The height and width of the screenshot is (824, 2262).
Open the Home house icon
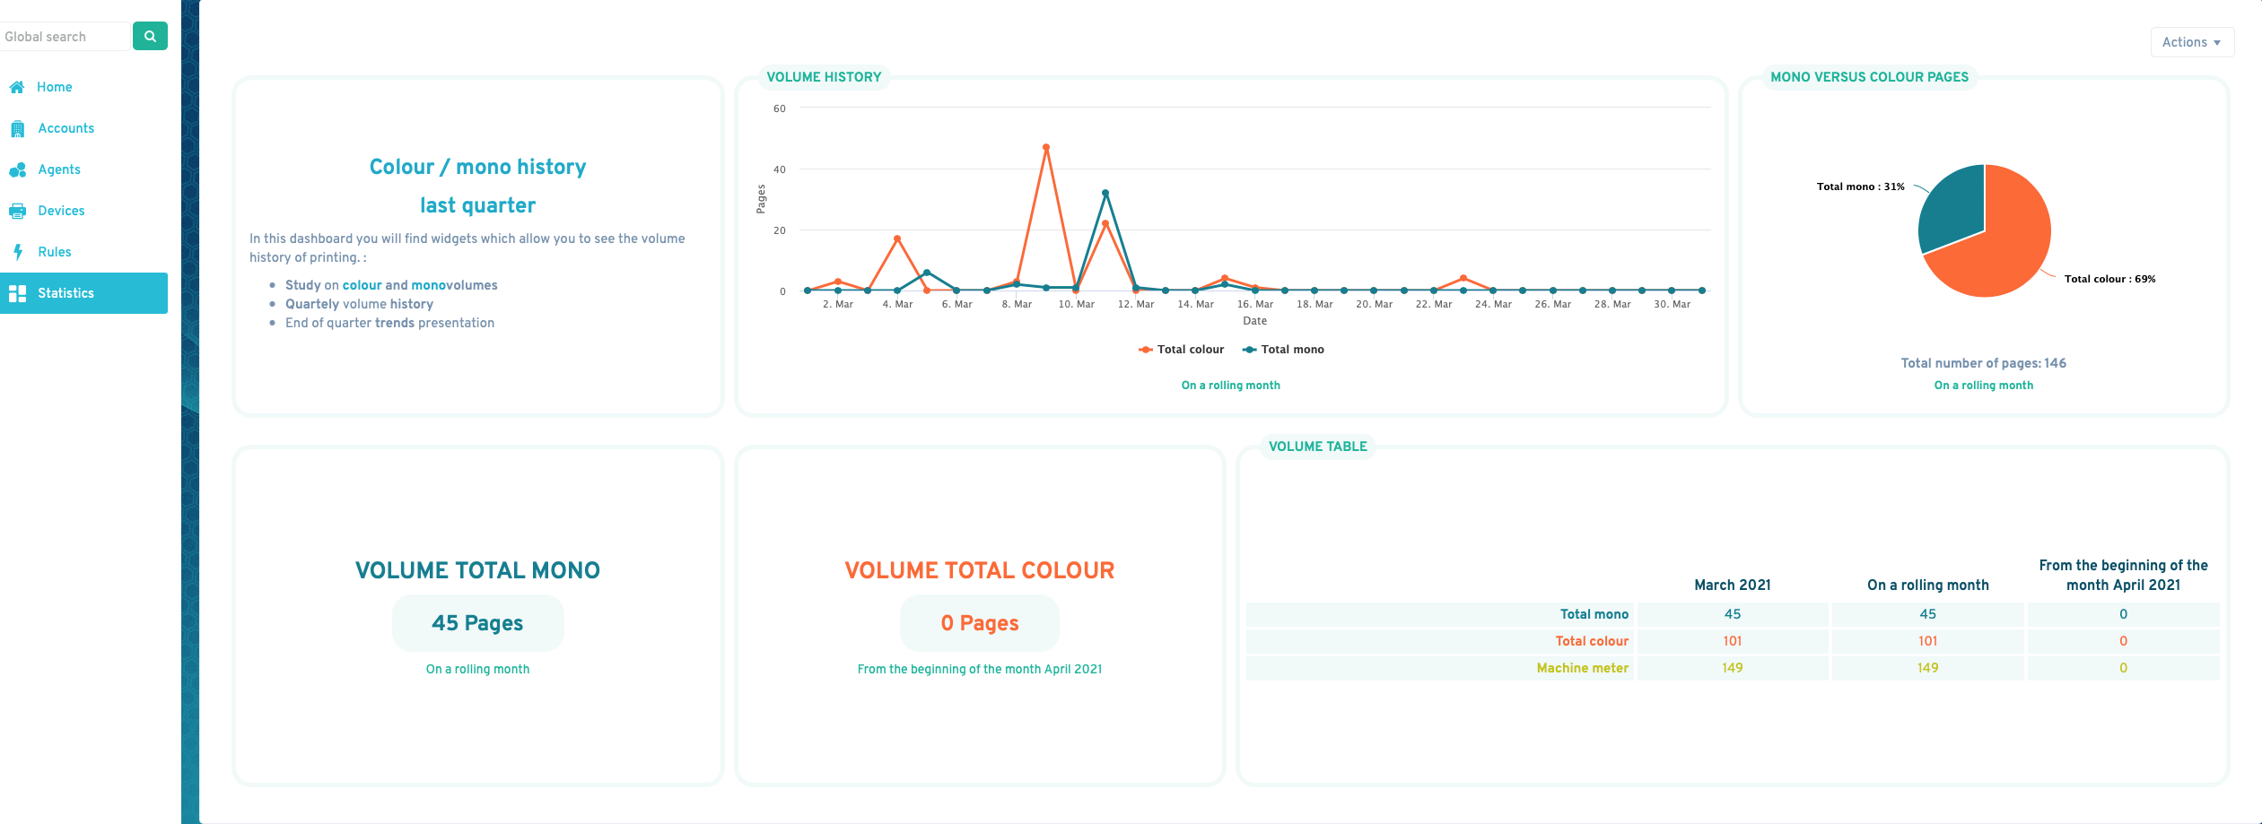coord(17,87)
